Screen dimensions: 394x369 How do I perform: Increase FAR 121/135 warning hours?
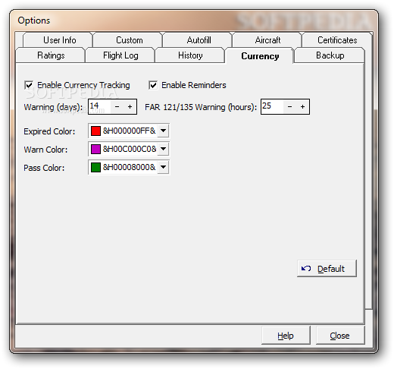point(302,107)
